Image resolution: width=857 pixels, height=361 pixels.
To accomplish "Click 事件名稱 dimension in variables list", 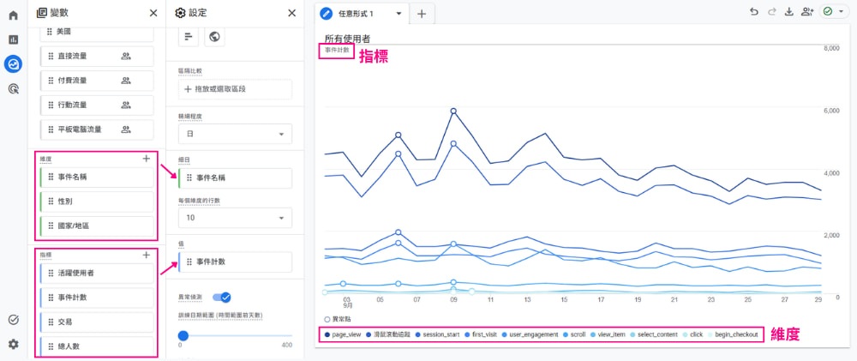I will coord(97,177).
